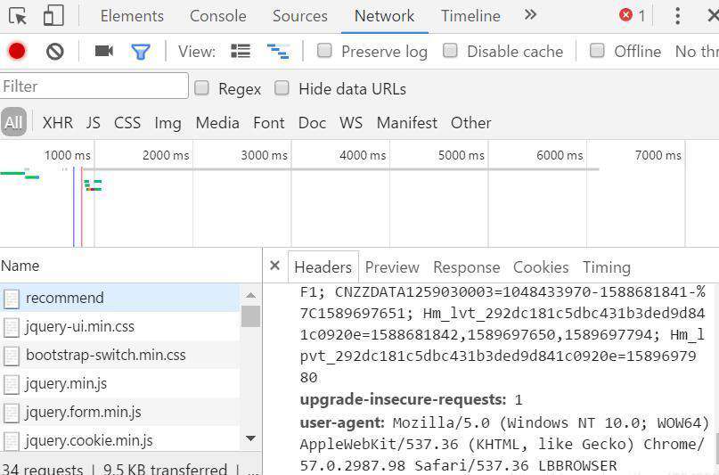Filter requests by Manifest
The height and width of the screenshot is (475, 719).
pyautogui.click(x=407, y=122)
